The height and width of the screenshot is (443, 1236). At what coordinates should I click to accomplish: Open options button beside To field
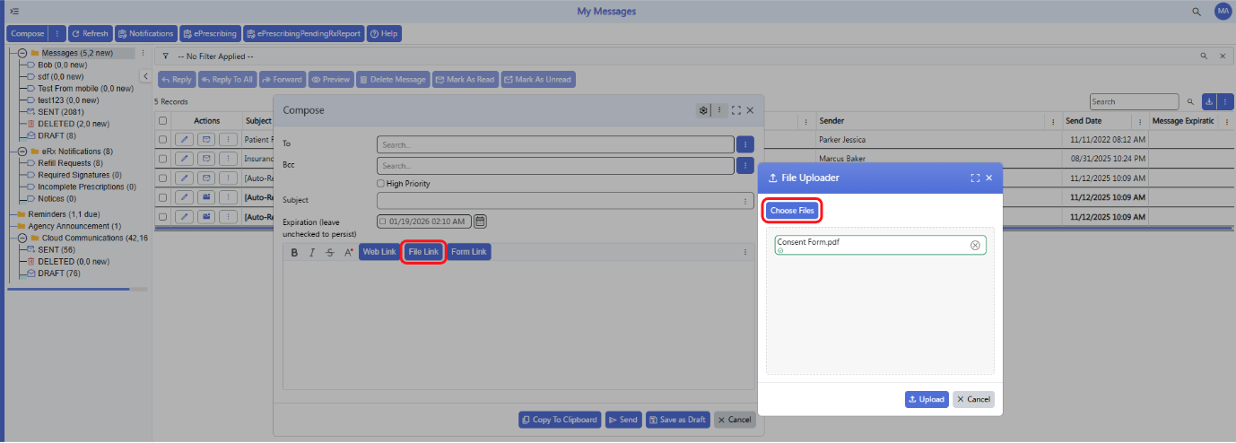pos(745,143)
